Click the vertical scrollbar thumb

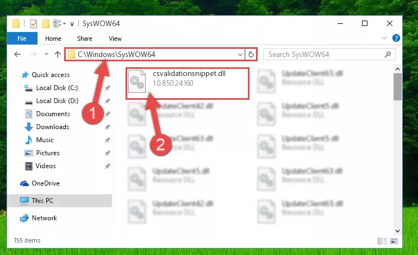(397, 87)
